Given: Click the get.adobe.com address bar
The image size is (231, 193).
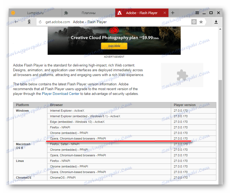Looking at the screenshot, I should 113,22.
